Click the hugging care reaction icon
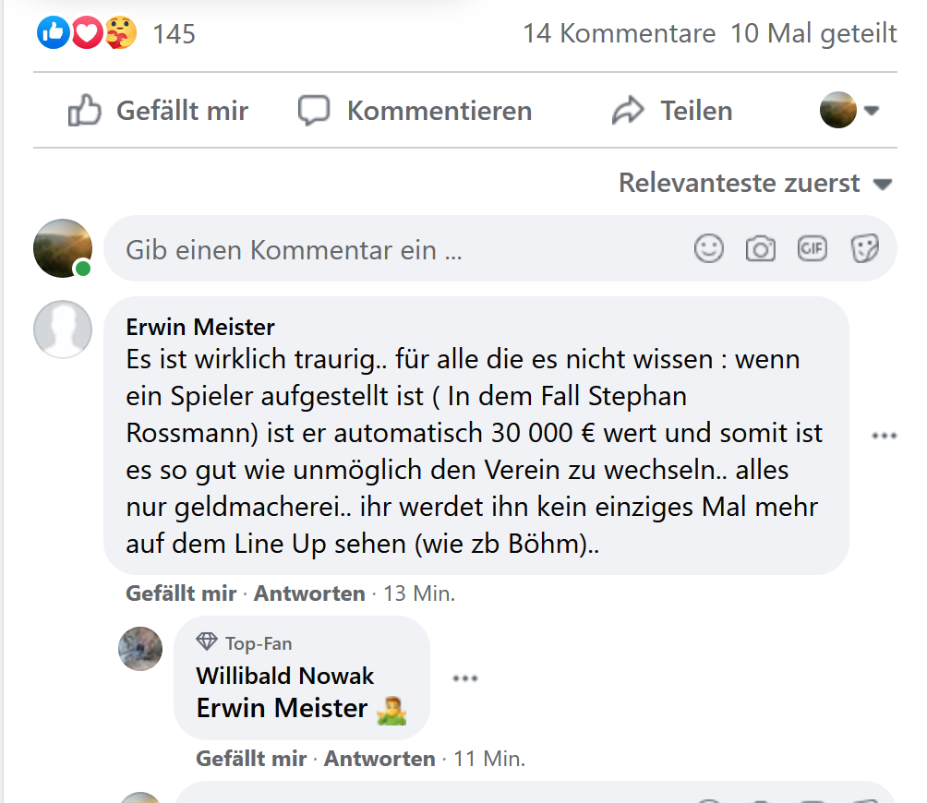Screen dimensions: 927x803 point(120,34)
